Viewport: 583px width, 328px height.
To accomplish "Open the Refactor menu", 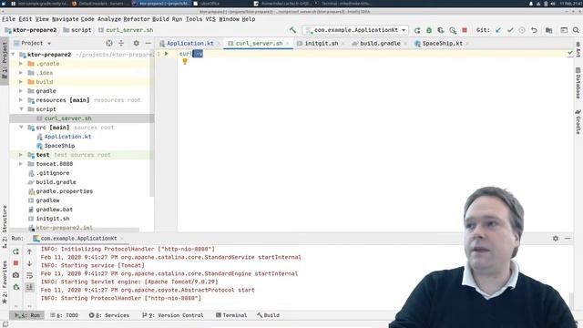I will pos(137,19).
